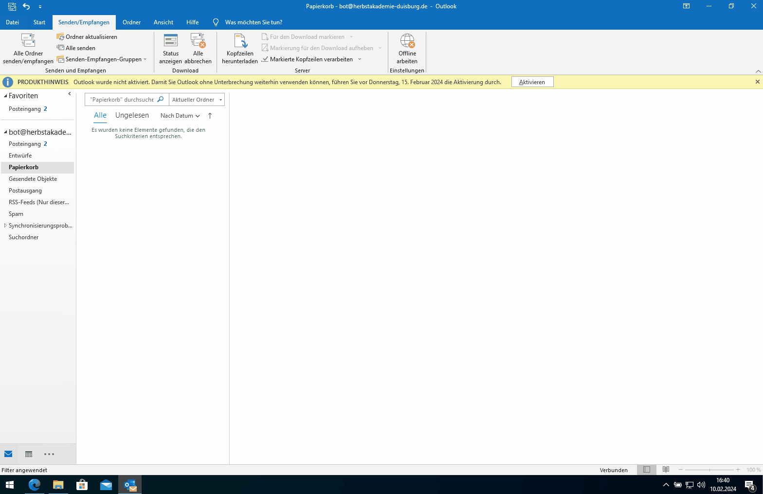
Task: Close the yellow product notice bar
Action: [x=757, y=82]
